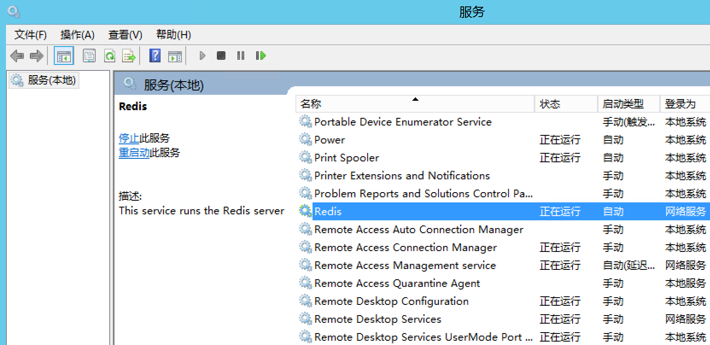Click the Redis description text

click(x=202, y=211)
